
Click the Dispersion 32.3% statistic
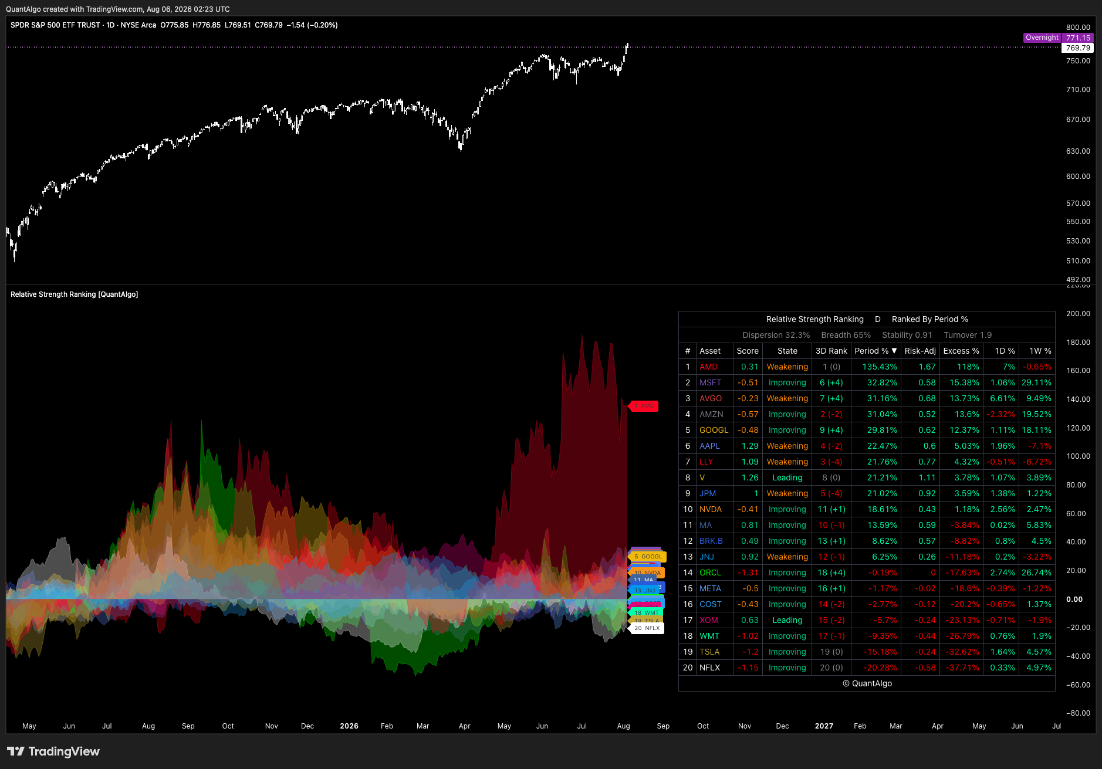coord(776,335)
